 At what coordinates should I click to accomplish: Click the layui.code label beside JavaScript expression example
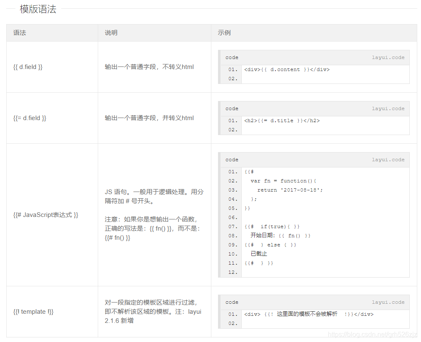tap(389, 160)
